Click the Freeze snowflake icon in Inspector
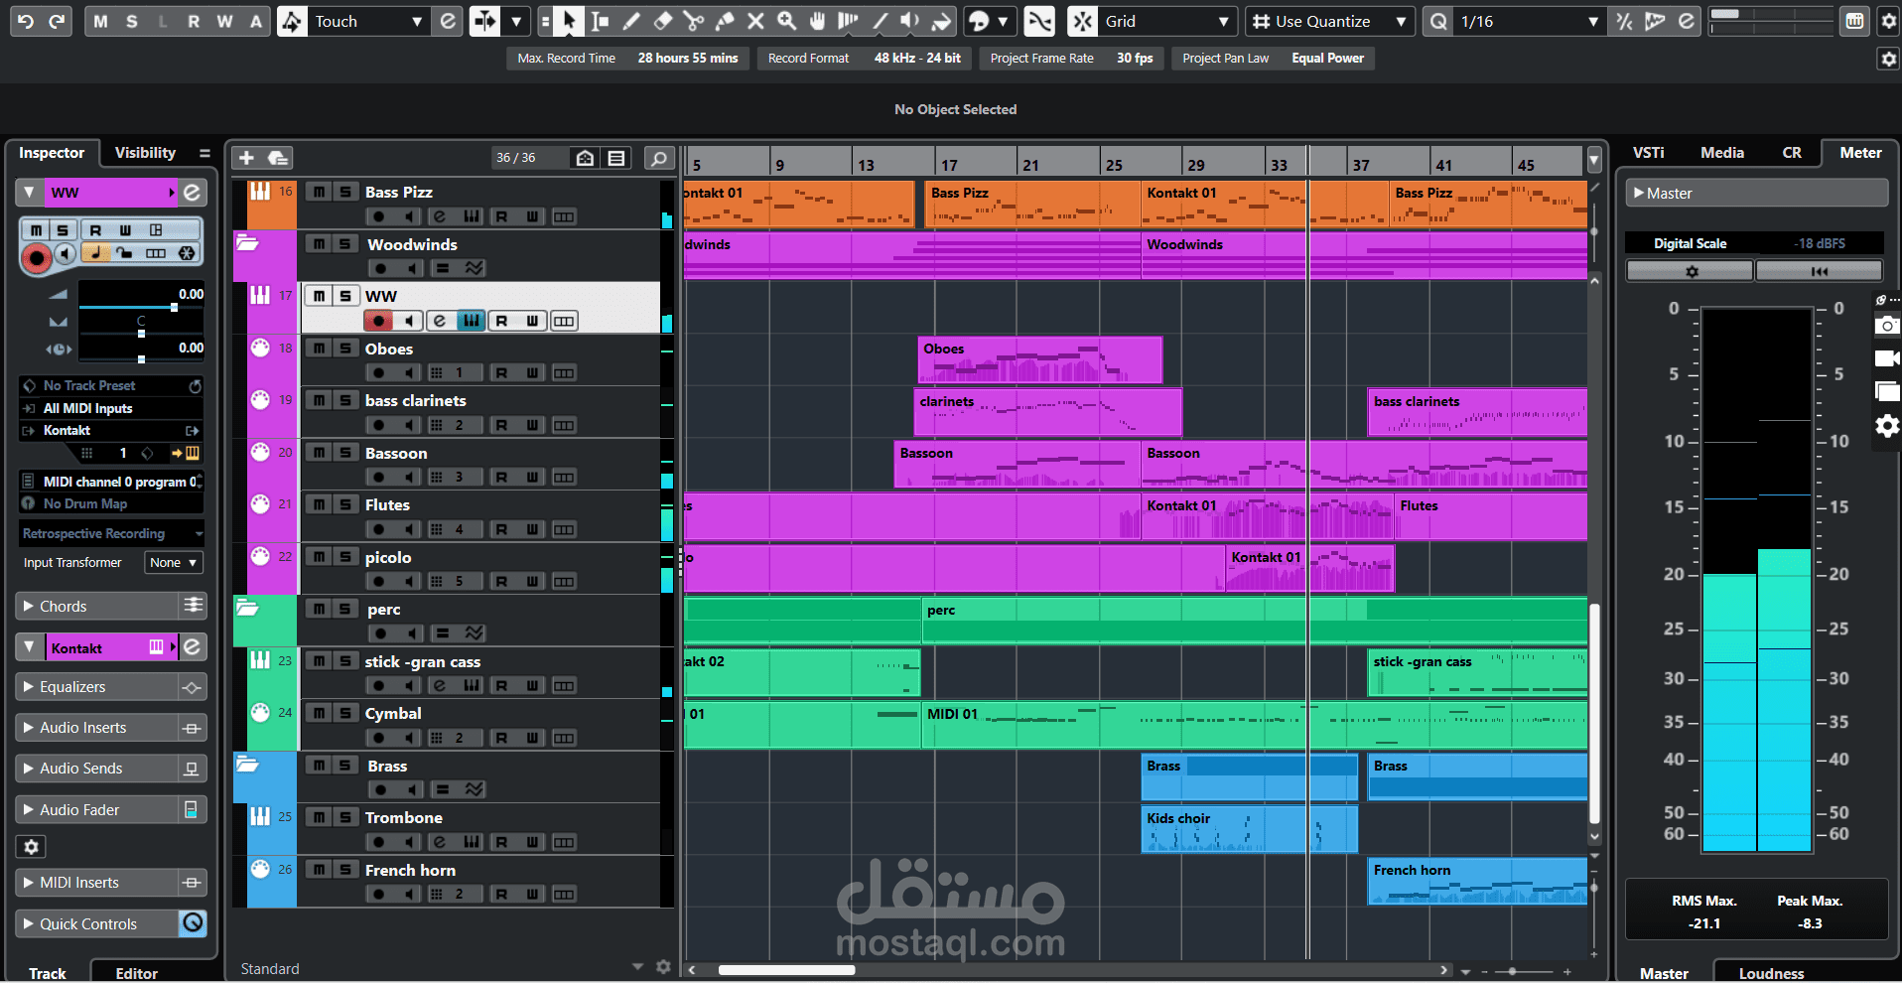Image resolution: width=1902 pixels, height=983 pixels. (186, 253)
